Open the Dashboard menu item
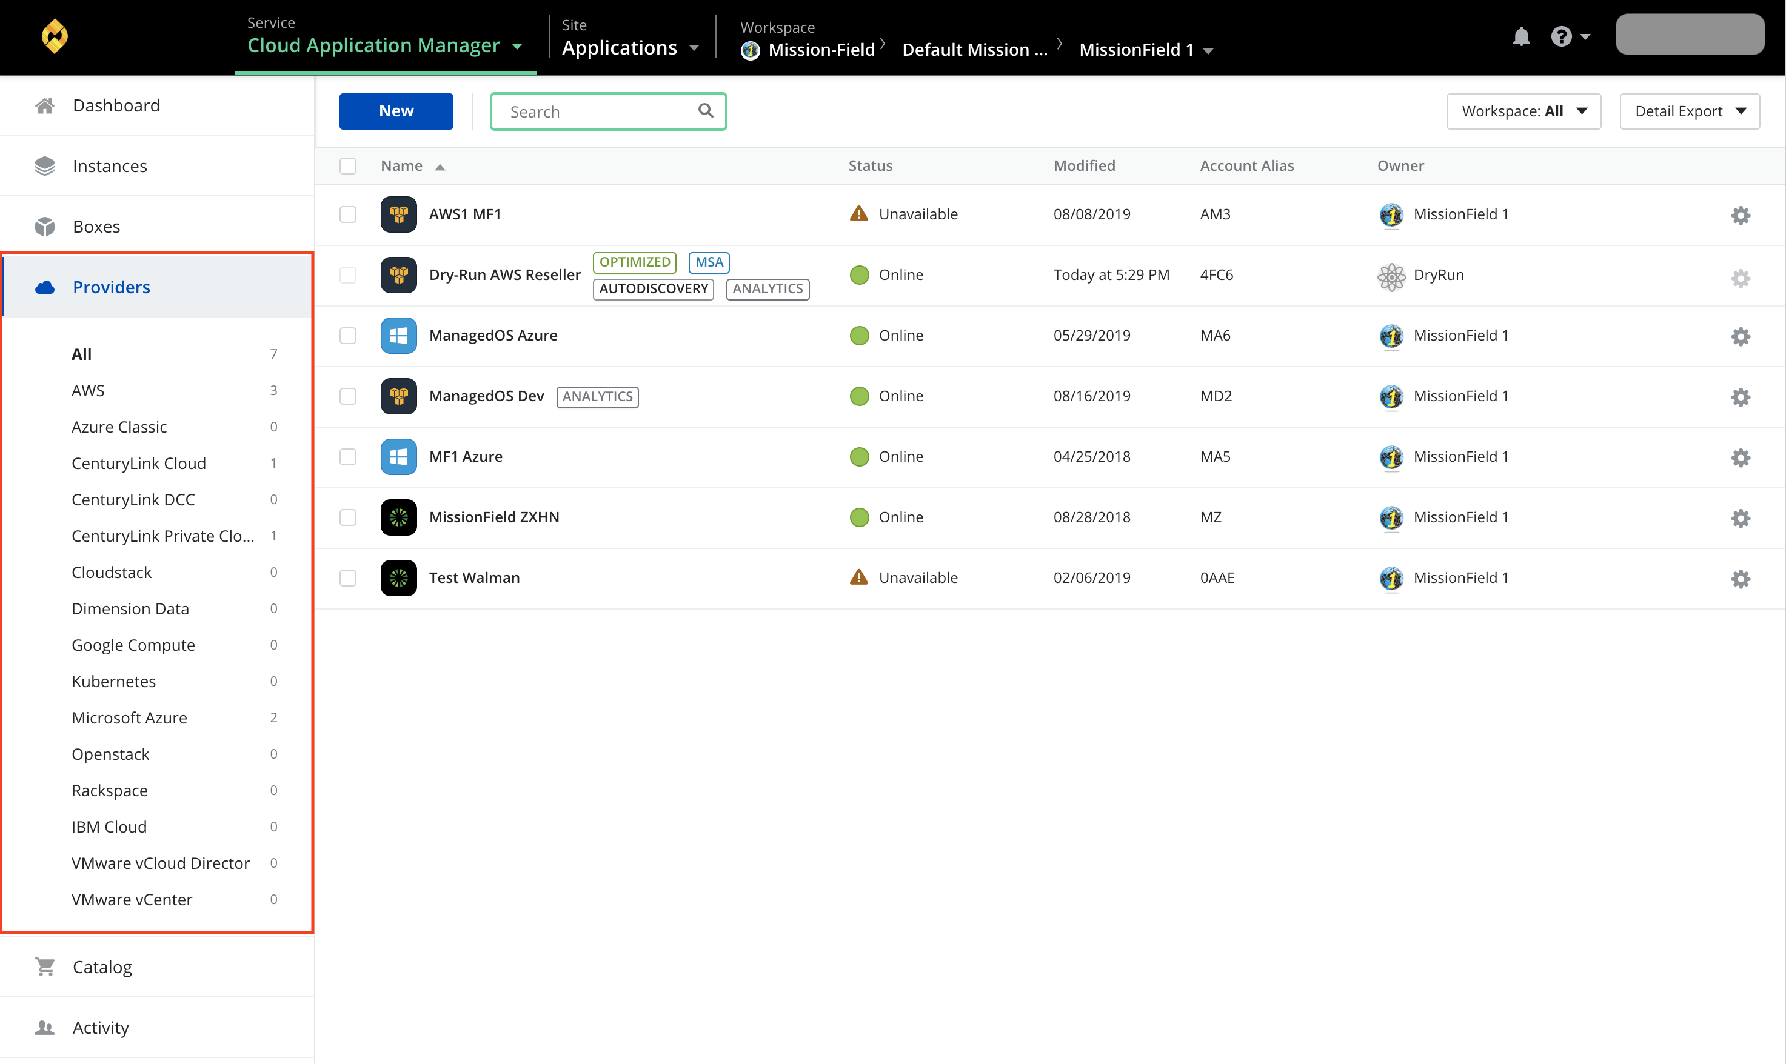 click(157, 105)
